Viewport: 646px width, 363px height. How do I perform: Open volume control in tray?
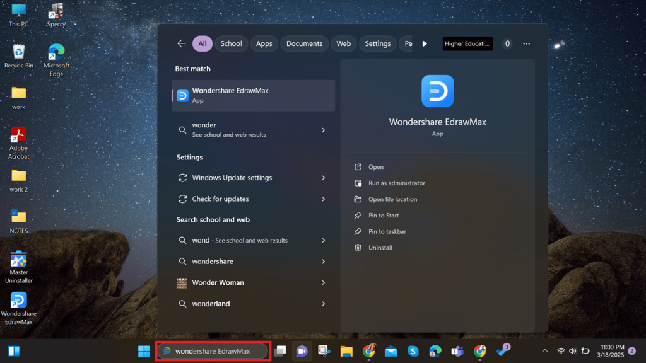573,351
